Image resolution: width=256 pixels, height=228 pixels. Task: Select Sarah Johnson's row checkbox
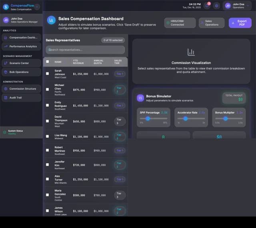tap(48, 74)
